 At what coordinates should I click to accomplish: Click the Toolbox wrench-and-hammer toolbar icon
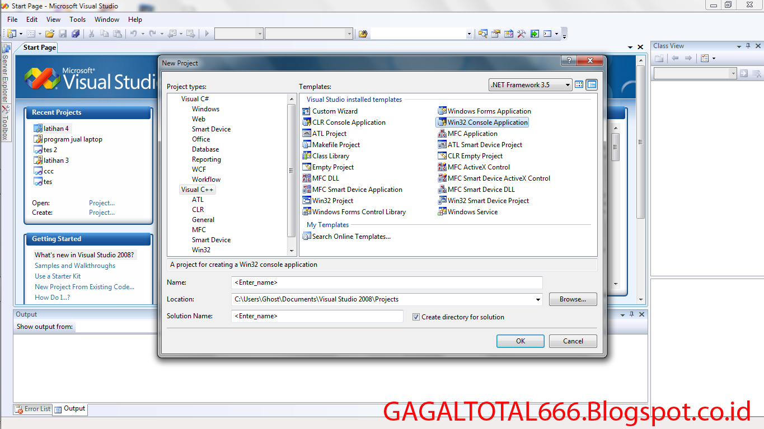pyautogui.click(x=522, y=34)
